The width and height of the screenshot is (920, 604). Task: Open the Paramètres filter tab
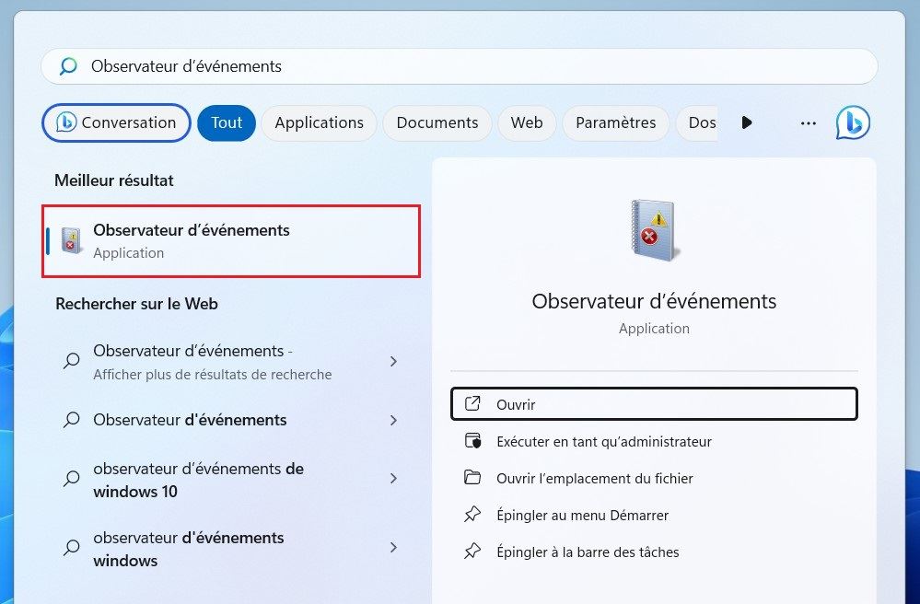[615, 122]
